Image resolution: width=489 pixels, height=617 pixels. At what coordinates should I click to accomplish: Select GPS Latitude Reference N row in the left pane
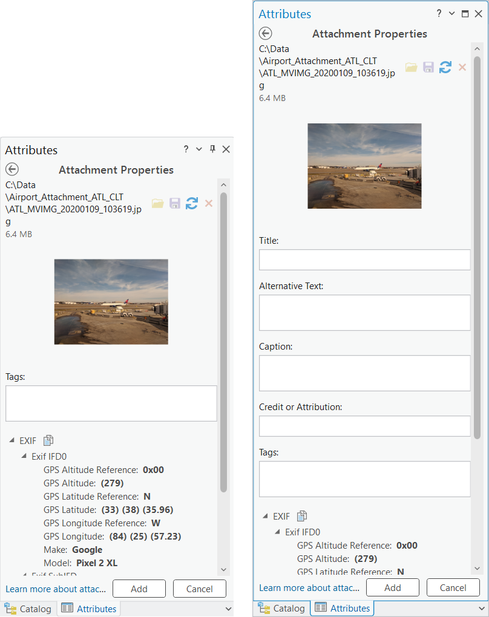(97, 497)
